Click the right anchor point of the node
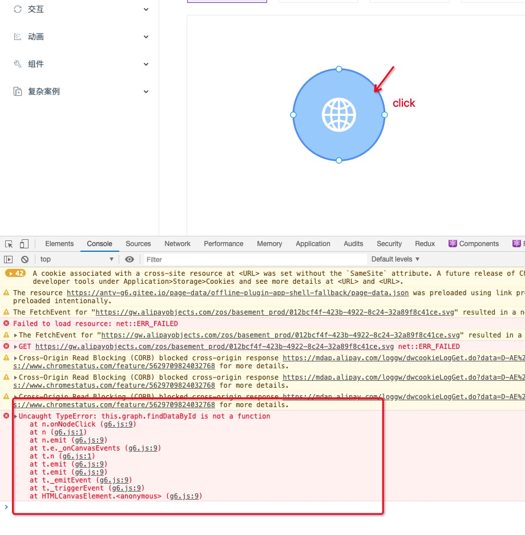Image resolution: width=525 pixels, height=535 pixels. click(385, 115)
